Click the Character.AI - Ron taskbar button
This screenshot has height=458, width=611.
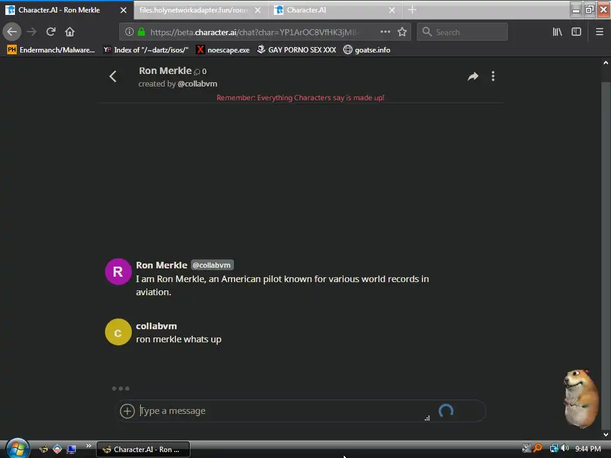[x=143, y=450]
